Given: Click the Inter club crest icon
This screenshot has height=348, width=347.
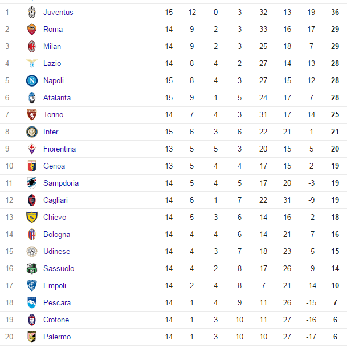Looking at the screenshot, I should click(31, 132).
